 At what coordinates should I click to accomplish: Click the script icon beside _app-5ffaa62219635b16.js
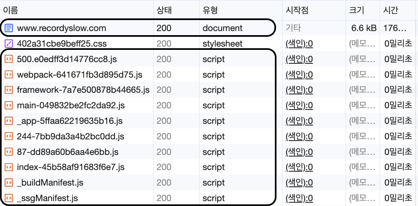pyautogui.click(x=9, y=121)
